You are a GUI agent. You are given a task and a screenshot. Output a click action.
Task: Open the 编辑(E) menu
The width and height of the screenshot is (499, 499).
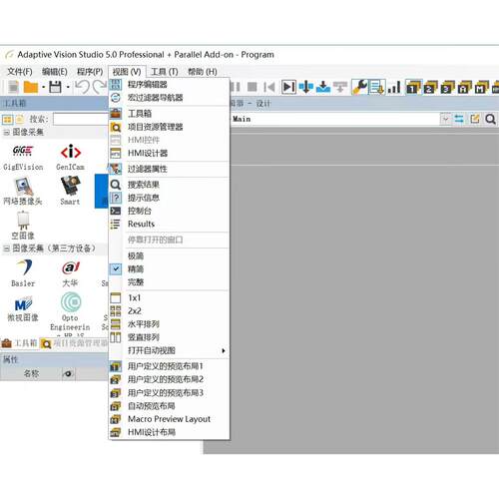pyautogui.click(x=55, y=72)
